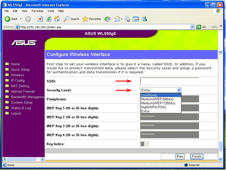Select Low(None) security option
Screen dimensions: 226x170
161,95
